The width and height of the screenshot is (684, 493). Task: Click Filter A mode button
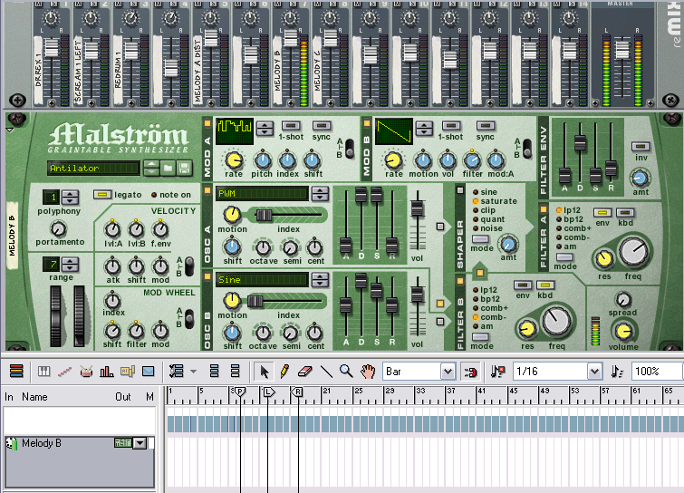pyautogui.click(x=565, y=256)
